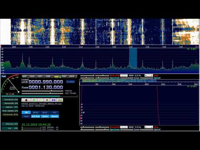Click the tuned passband highlight in RF spectrum
Viewport: 200px width, 150px height.
133,58
